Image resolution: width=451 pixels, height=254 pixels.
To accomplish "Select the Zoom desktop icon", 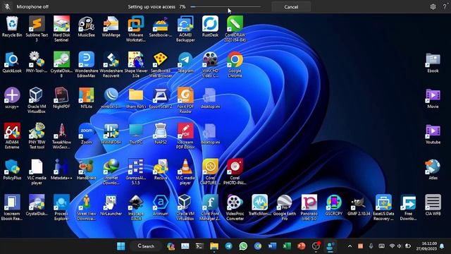I will pyautogui.click(x=86, y=134).
